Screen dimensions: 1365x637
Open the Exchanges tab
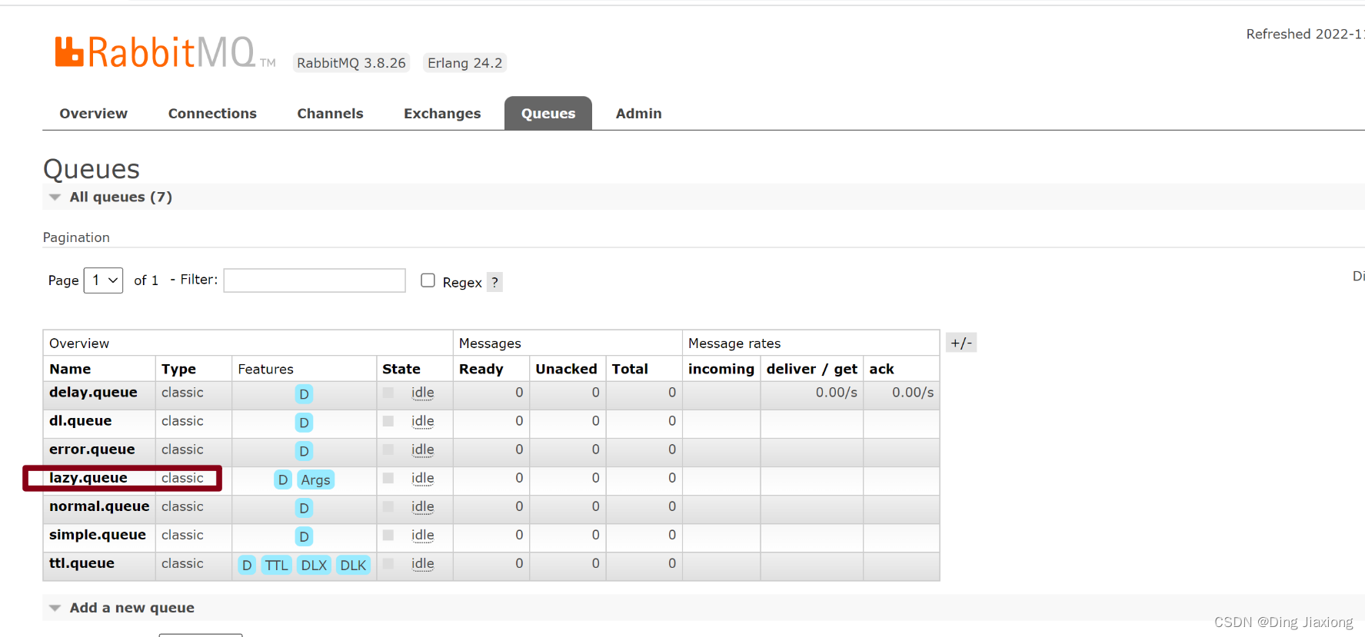coord(442,113)
